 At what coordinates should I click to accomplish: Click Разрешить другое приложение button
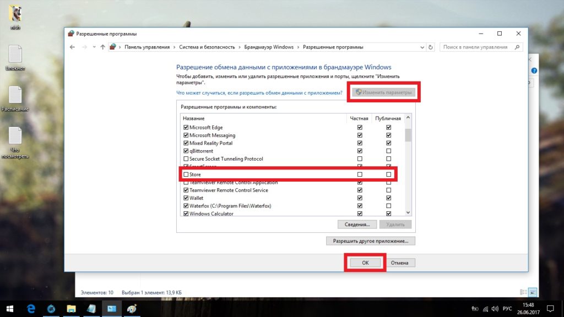[x=371, y=241]
